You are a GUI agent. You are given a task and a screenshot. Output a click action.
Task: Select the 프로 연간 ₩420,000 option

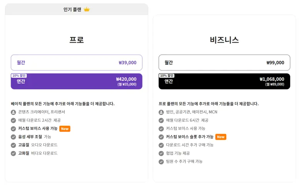(x=76, y=81)
